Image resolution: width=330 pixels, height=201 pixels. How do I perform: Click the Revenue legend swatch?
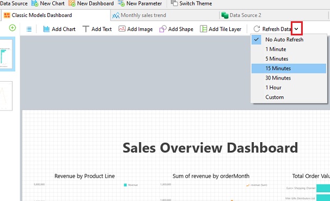125,185
